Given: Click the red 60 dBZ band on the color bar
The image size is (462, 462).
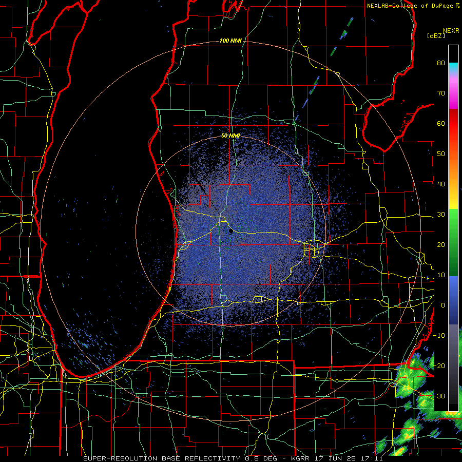Looking at the screenshot, I should click(x=453, y=123).
